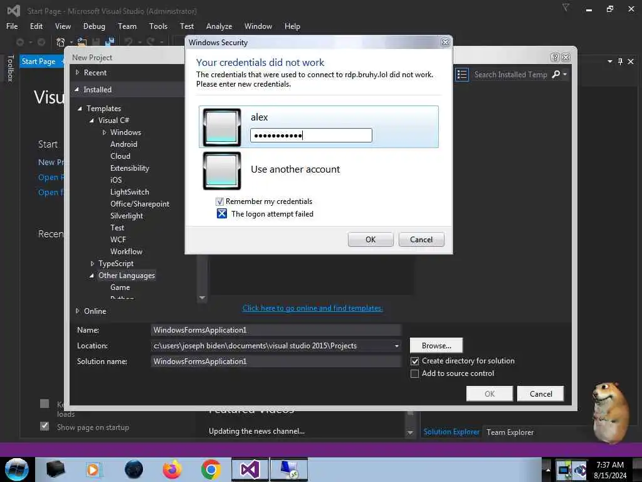Click the template tree scroll-down arrow

coord(202,297)
